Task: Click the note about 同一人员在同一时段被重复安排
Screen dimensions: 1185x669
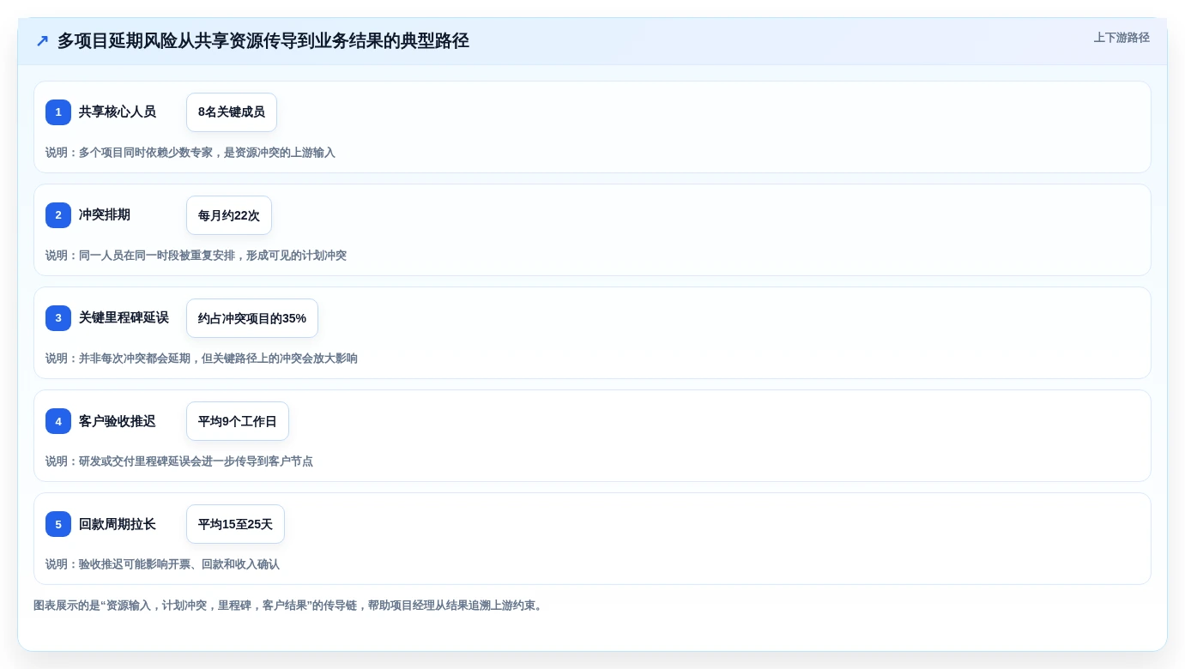Action: coord(196,256)
